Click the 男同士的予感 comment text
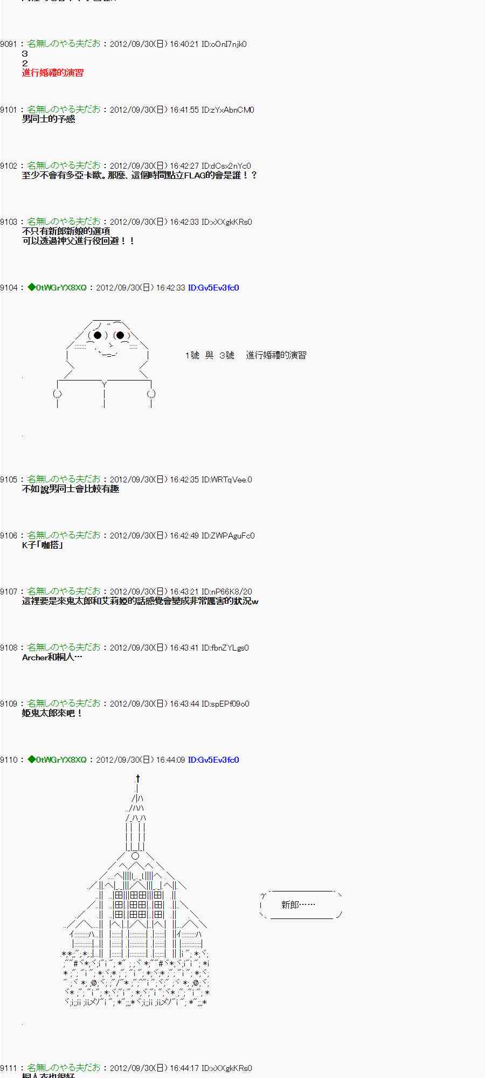Image resolution: width=485 pixels, height=1078 pixels. tap(48, 119)
